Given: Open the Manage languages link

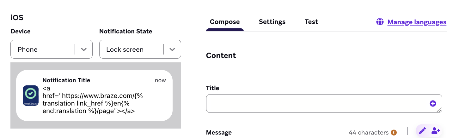Looking at the screenshot, I should (x=417, y=22).
